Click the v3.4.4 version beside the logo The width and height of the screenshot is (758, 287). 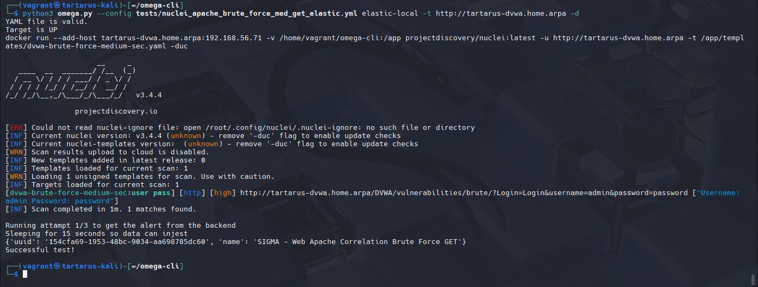(148, 95)
